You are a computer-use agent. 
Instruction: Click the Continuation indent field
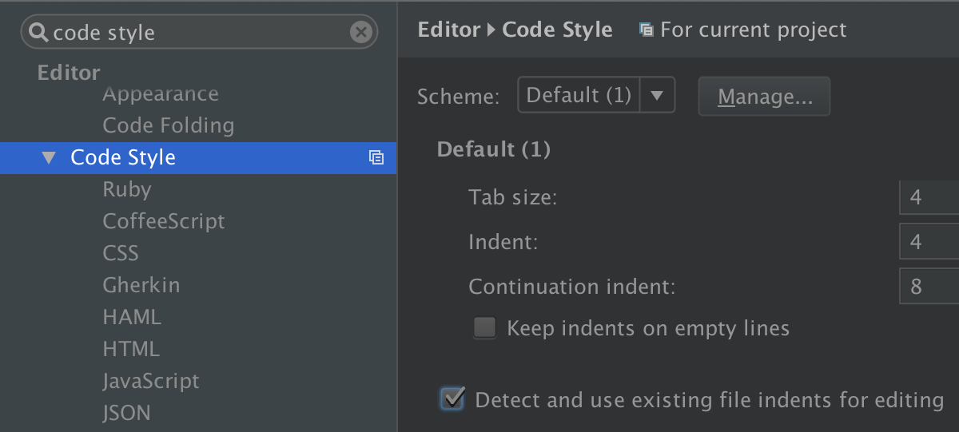pos(929,287)
